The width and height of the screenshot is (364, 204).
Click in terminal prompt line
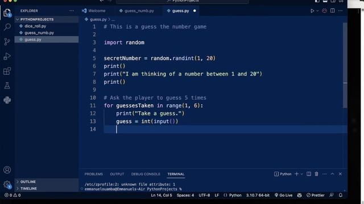tap(133, 189)
